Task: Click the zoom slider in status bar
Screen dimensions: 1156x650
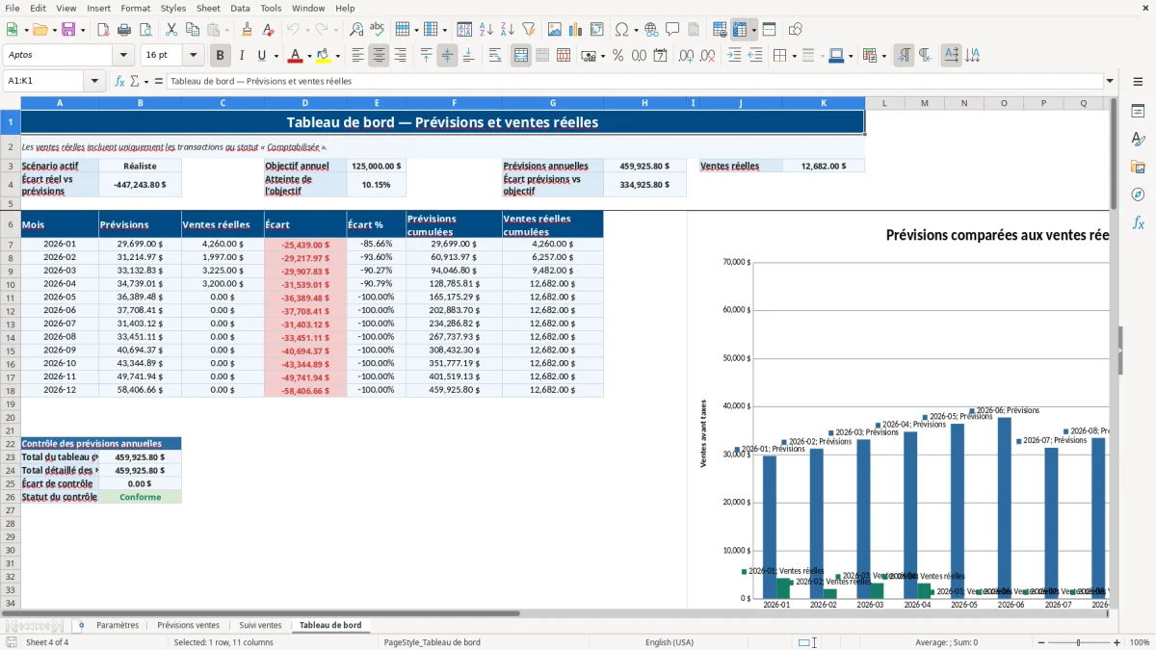Action: pyautogui.click(x=1078, y=642)
